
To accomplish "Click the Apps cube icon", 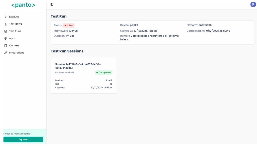I will tap(5, 38).
